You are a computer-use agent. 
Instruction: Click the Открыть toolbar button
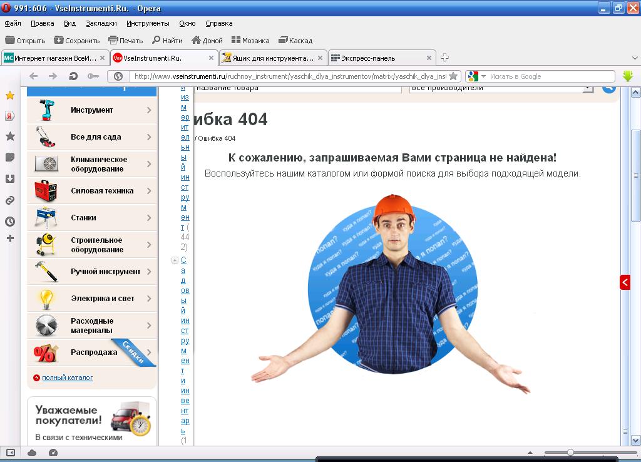pos(25,41)
